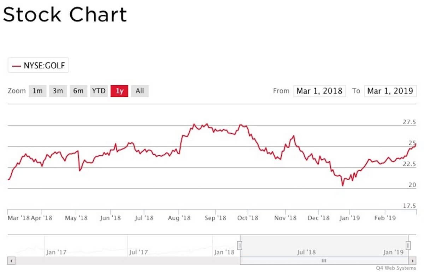The width and height of the screenshot is (424, 272).
Task: Select the 1m zoom range button
Action: click(37, 91)
